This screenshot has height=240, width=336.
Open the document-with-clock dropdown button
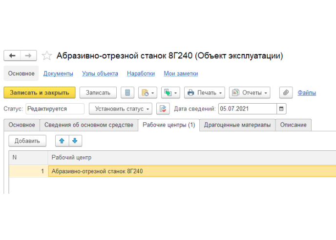(147, 92)
